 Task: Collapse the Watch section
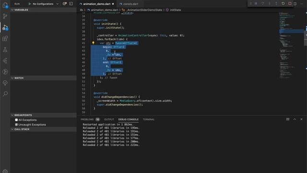click(44, 78)
